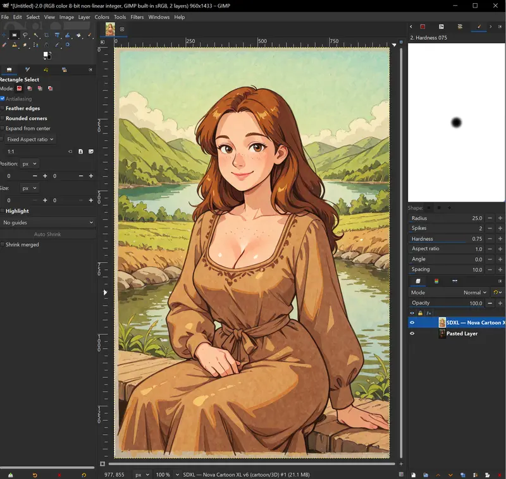Viewport: 506px width, 479px height.
Task: Enable Expand from center checkbox
Action: 3,128
